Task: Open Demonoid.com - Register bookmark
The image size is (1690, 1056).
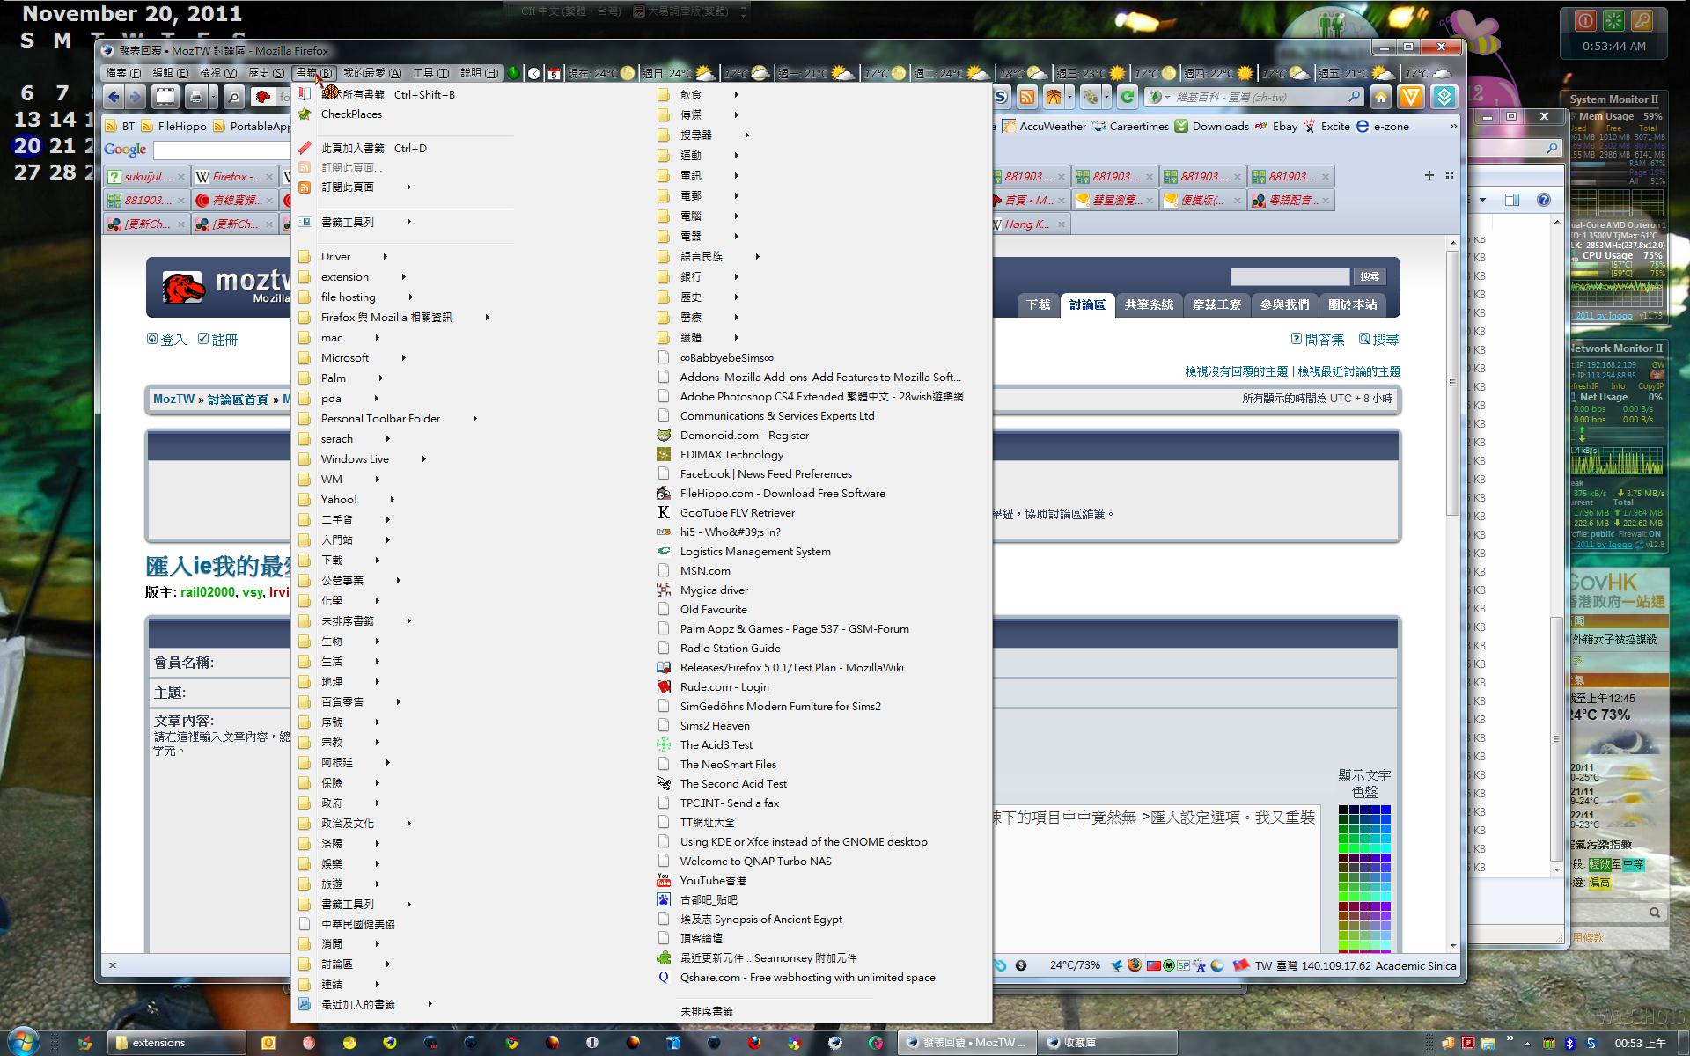Action: click(745, 435)
